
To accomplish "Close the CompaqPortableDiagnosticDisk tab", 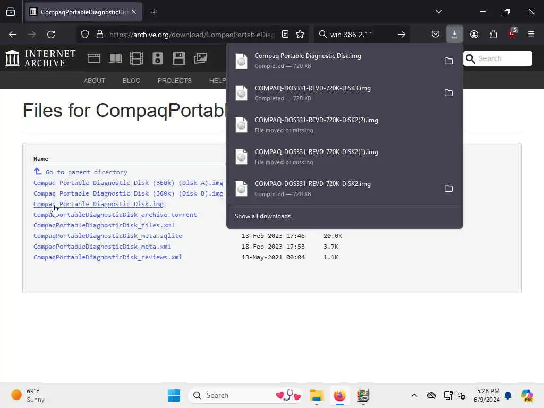I will click(134, 12).
